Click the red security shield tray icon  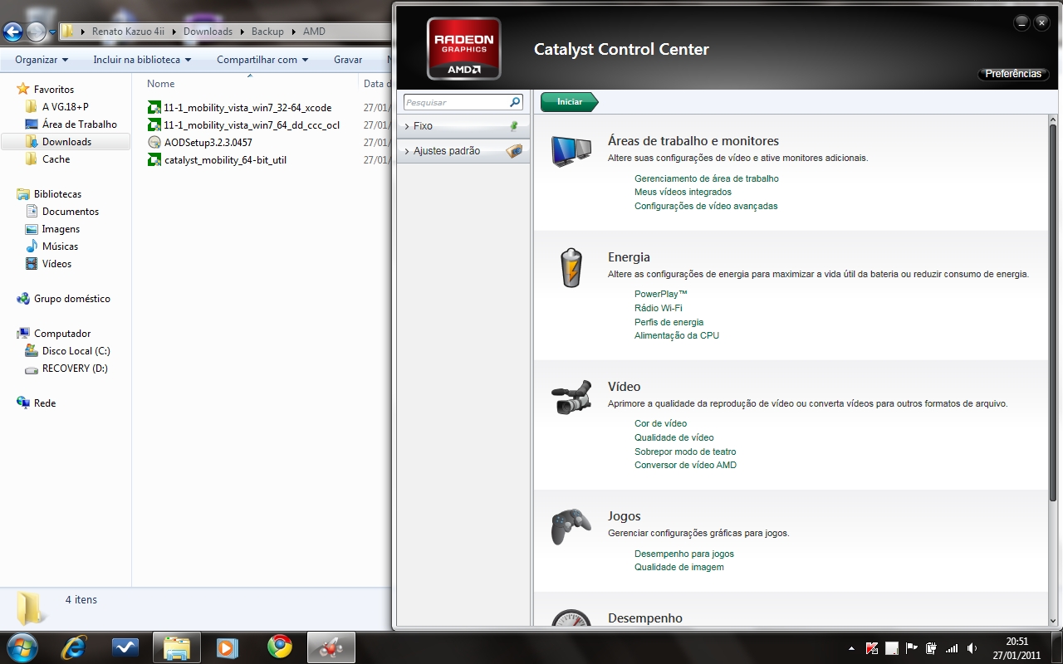[872, 648]
